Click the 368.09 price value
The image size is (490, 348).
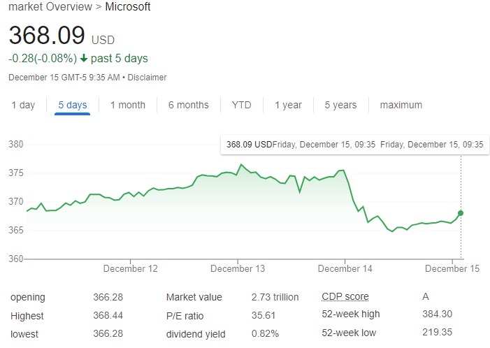[x=47, y=35]
